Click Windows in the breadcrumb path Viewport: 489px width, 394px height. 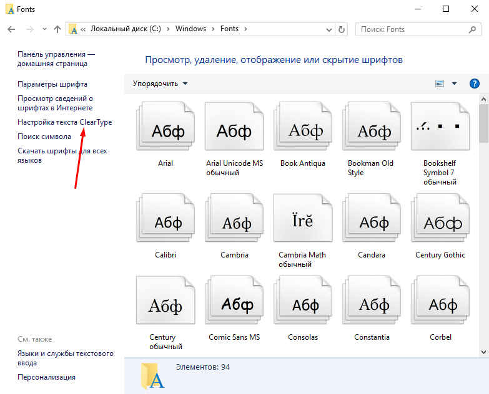(190, 29)
